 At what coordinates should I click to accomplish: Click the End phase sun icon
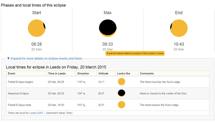click(x=179, y=28)
